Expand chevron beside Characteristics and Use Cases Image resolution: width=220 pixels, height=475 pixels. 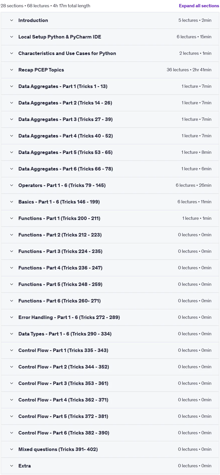(11, 53)
